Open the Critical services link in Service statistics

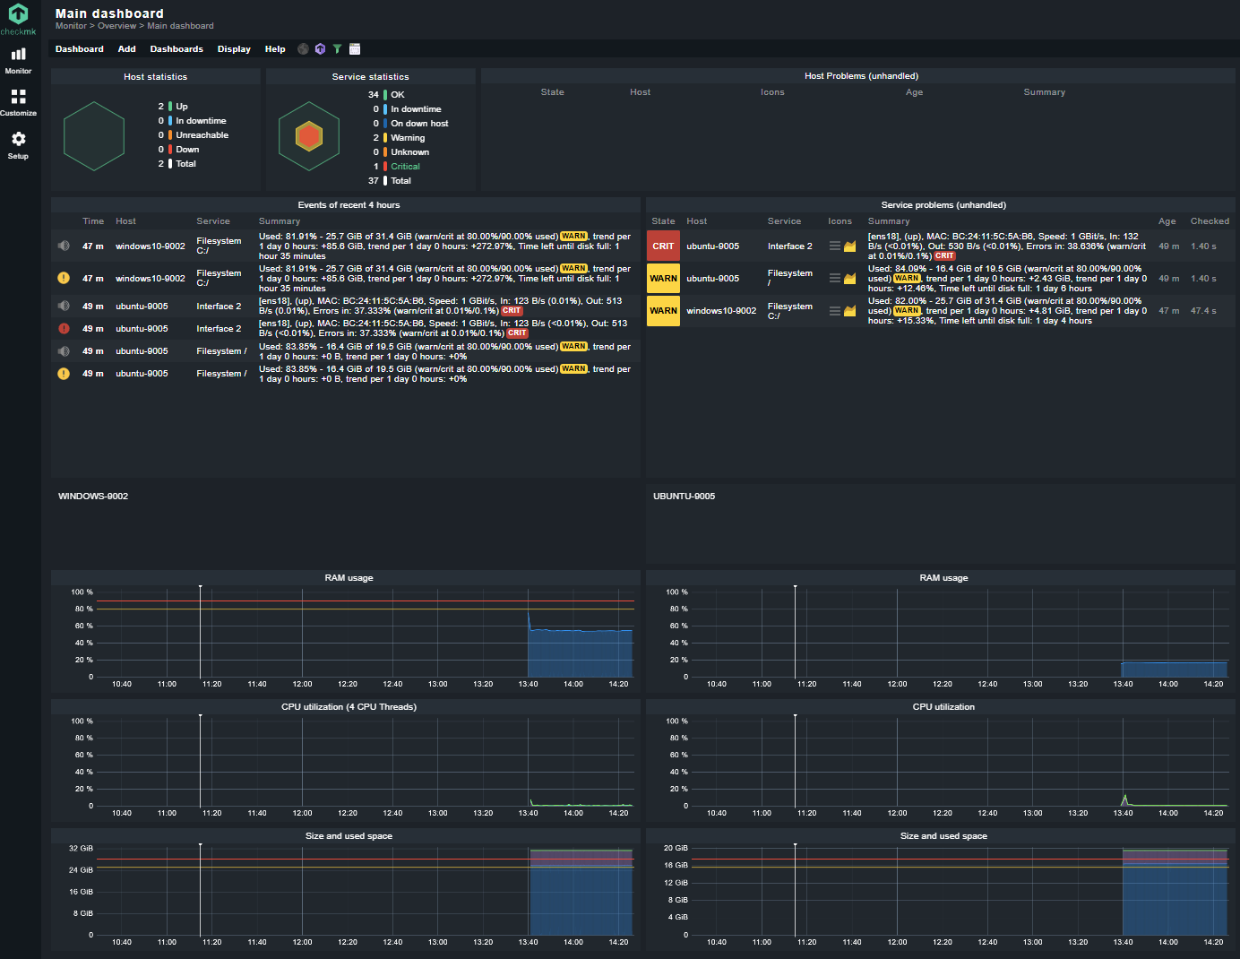(405, 167)
